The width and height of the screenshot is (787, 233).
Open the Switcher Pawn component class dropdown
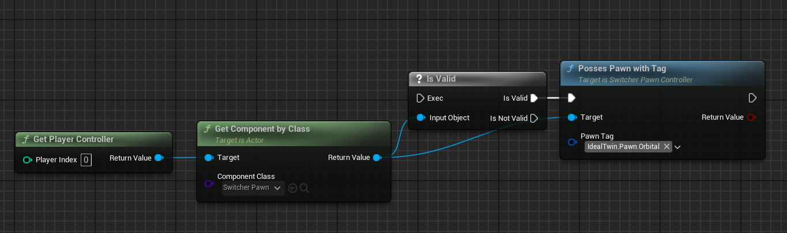253,188
